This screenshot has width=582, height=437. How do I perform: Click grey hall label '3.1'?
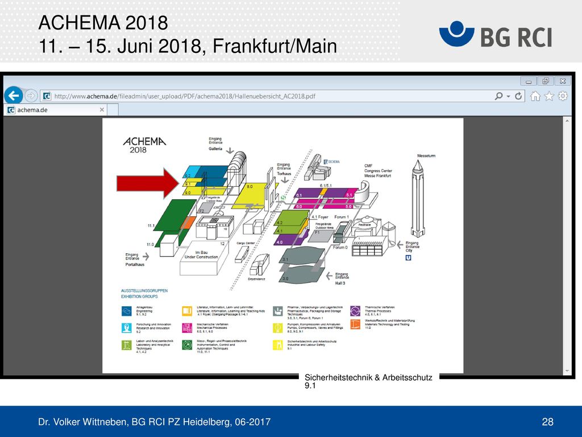point(285,259)
